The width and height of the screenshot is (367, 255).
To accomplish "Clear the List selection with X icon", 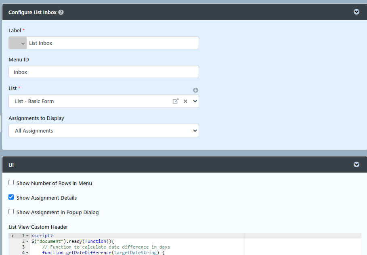I will pyautogui.click(x=185, y=101).
